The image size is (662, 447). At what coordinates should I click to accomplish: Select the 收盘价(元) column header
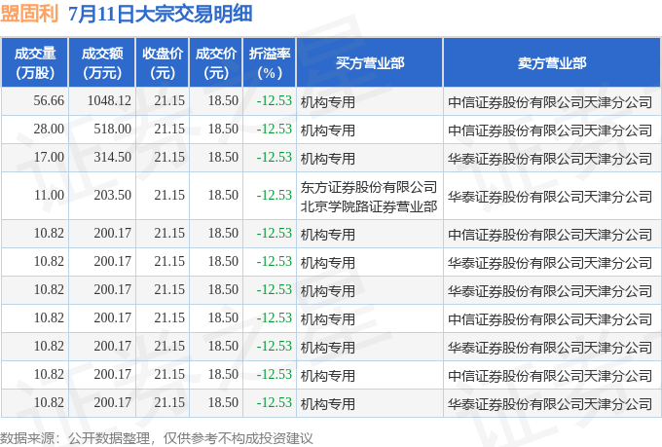click(x=163, y=62)
